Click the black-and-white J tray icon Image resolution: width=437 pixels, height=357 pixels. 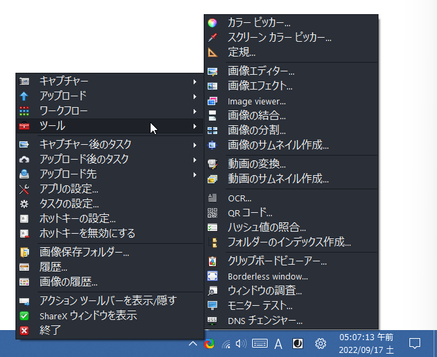298,344
